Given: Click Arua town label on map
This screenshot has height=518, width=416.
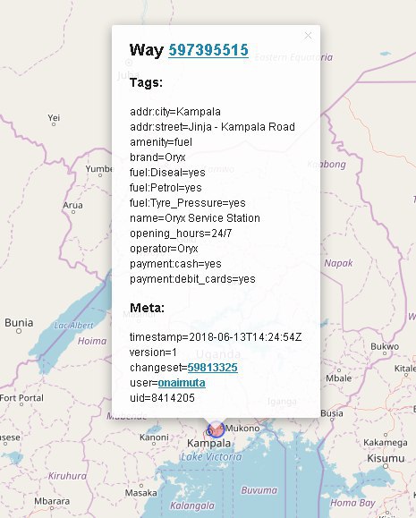Looking at the screenshot, I should [72, 205].
